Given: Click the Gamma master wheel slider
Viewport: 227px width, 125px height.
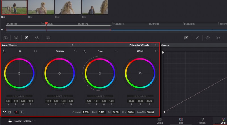Looking at the screenshot, I should [60, 96].
